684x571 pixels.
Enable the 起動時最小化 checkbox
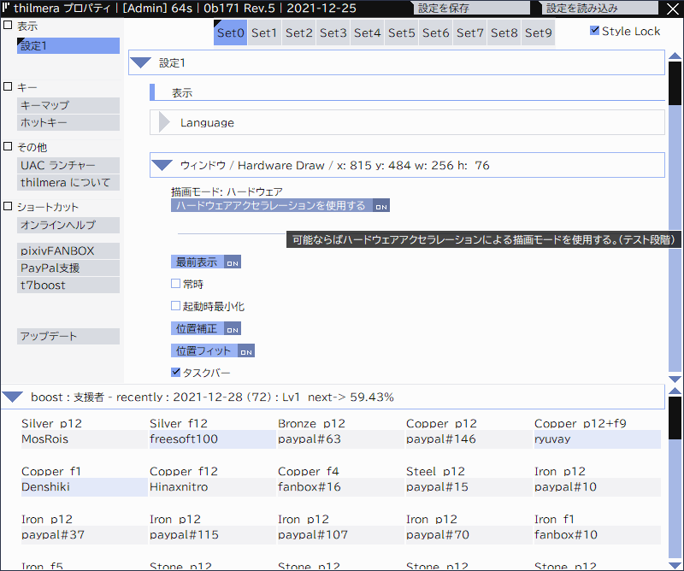click(x=175, y=306)
